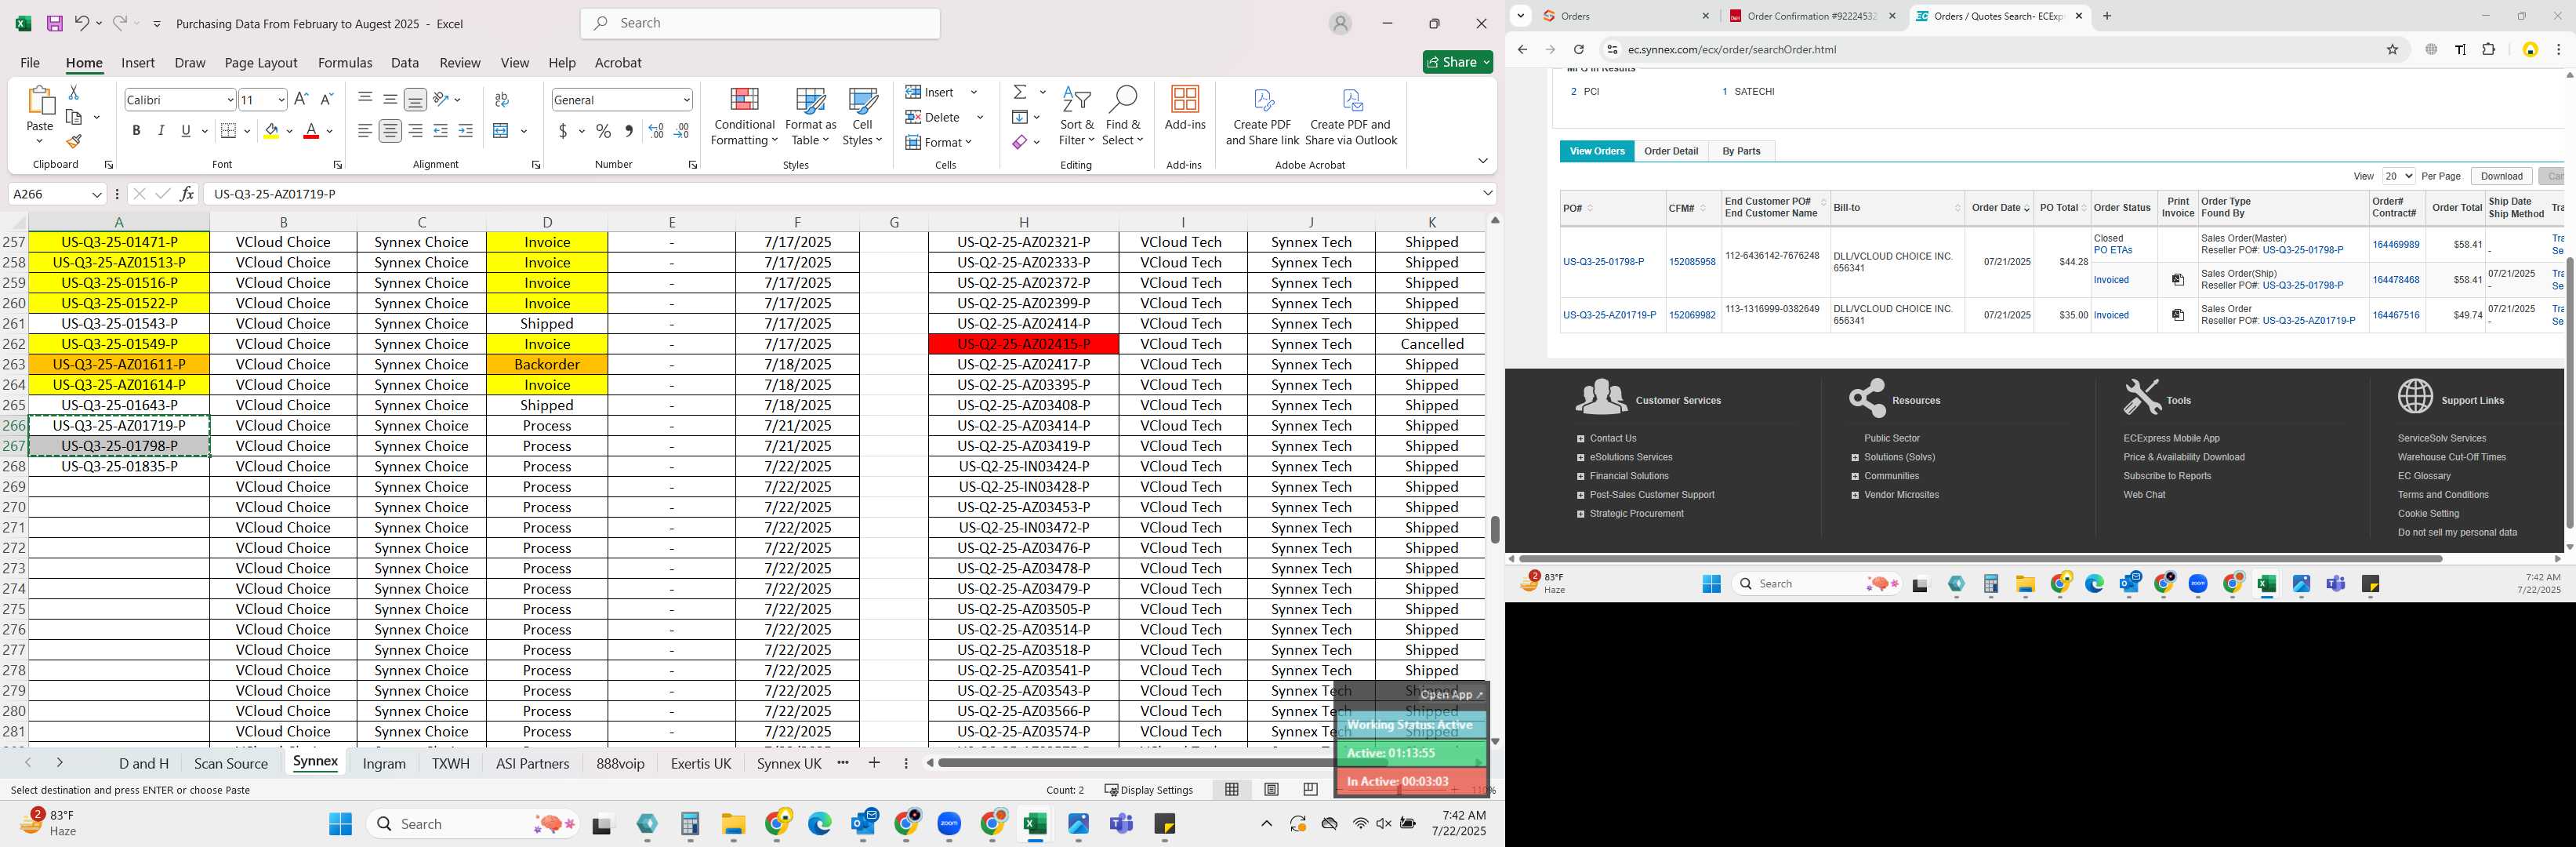
Task: Open print invoice icon for US-Q3-25-AZ01719-P row
Action: tap(2178, 315)
